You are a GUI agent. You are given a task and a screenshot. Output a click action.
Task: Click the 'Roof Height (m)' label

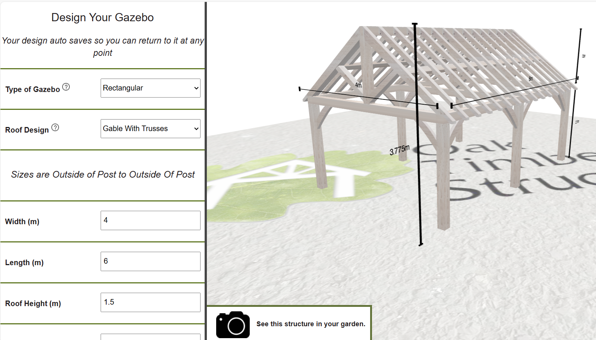point(33,304)
